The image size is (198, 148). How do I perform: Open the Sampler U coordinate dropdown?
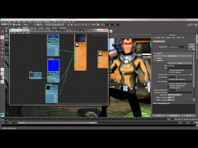(x=171, y=97)
